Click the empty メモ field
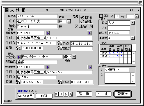144x106 pixels. pos(119,28)
